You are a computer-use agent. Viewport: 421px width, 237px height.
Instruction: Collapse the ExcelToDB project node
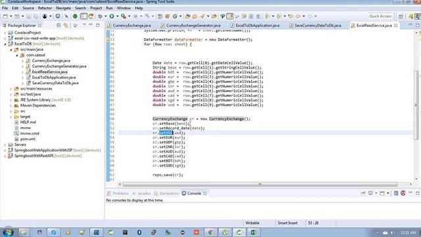[5, 44]
